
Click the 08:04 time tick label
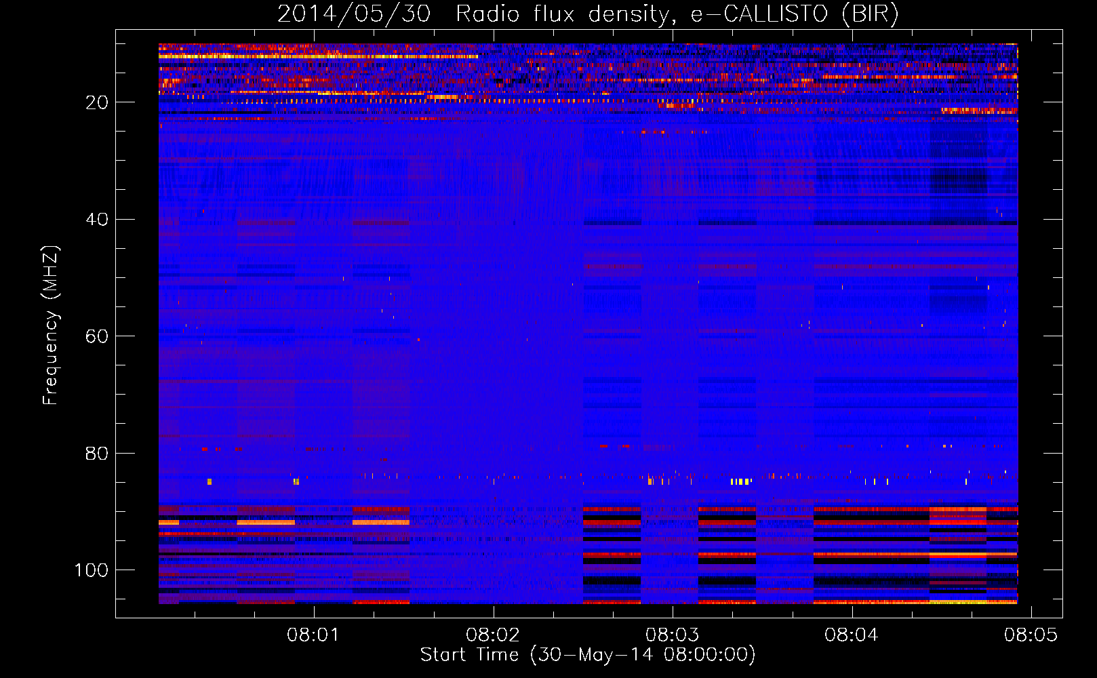tap(851, 635)
